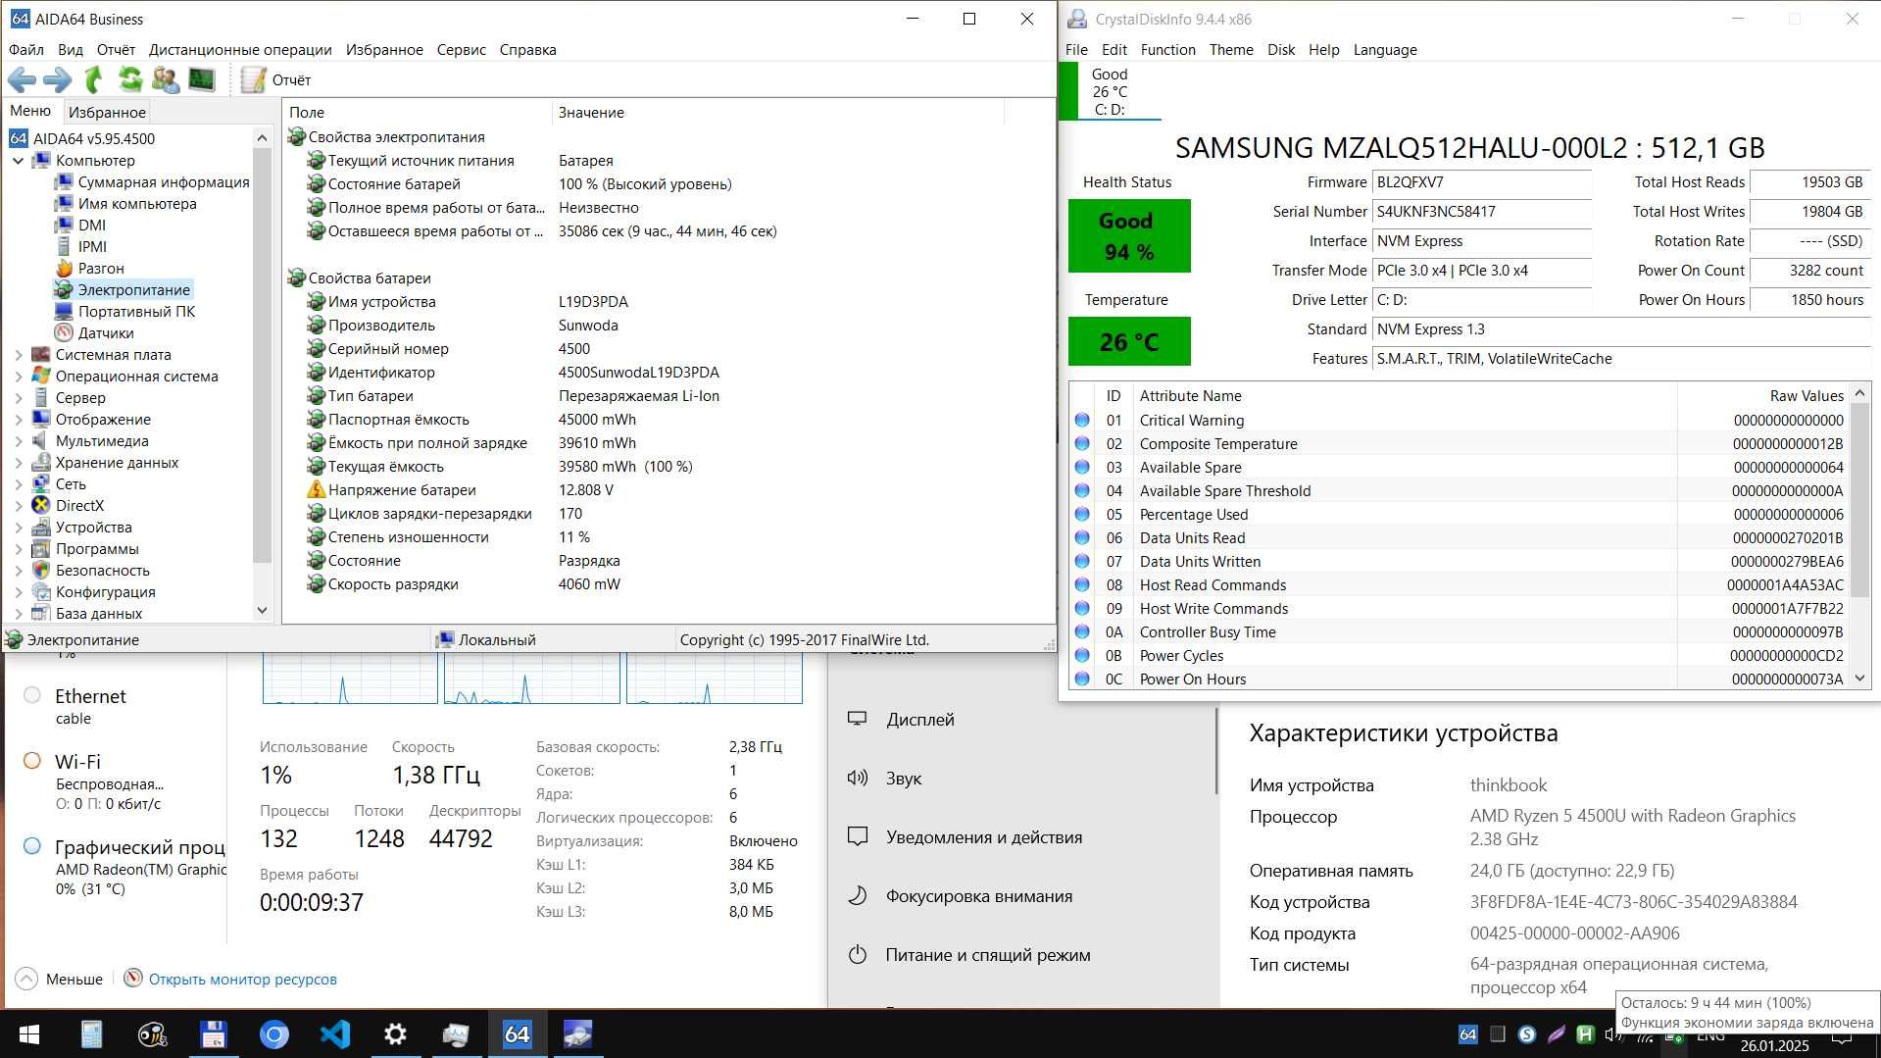Open the Theme menu in CrystalDiskInfo
Image resolution: width=1881 pixels, height=1058 pixels.
(1231, 49)
